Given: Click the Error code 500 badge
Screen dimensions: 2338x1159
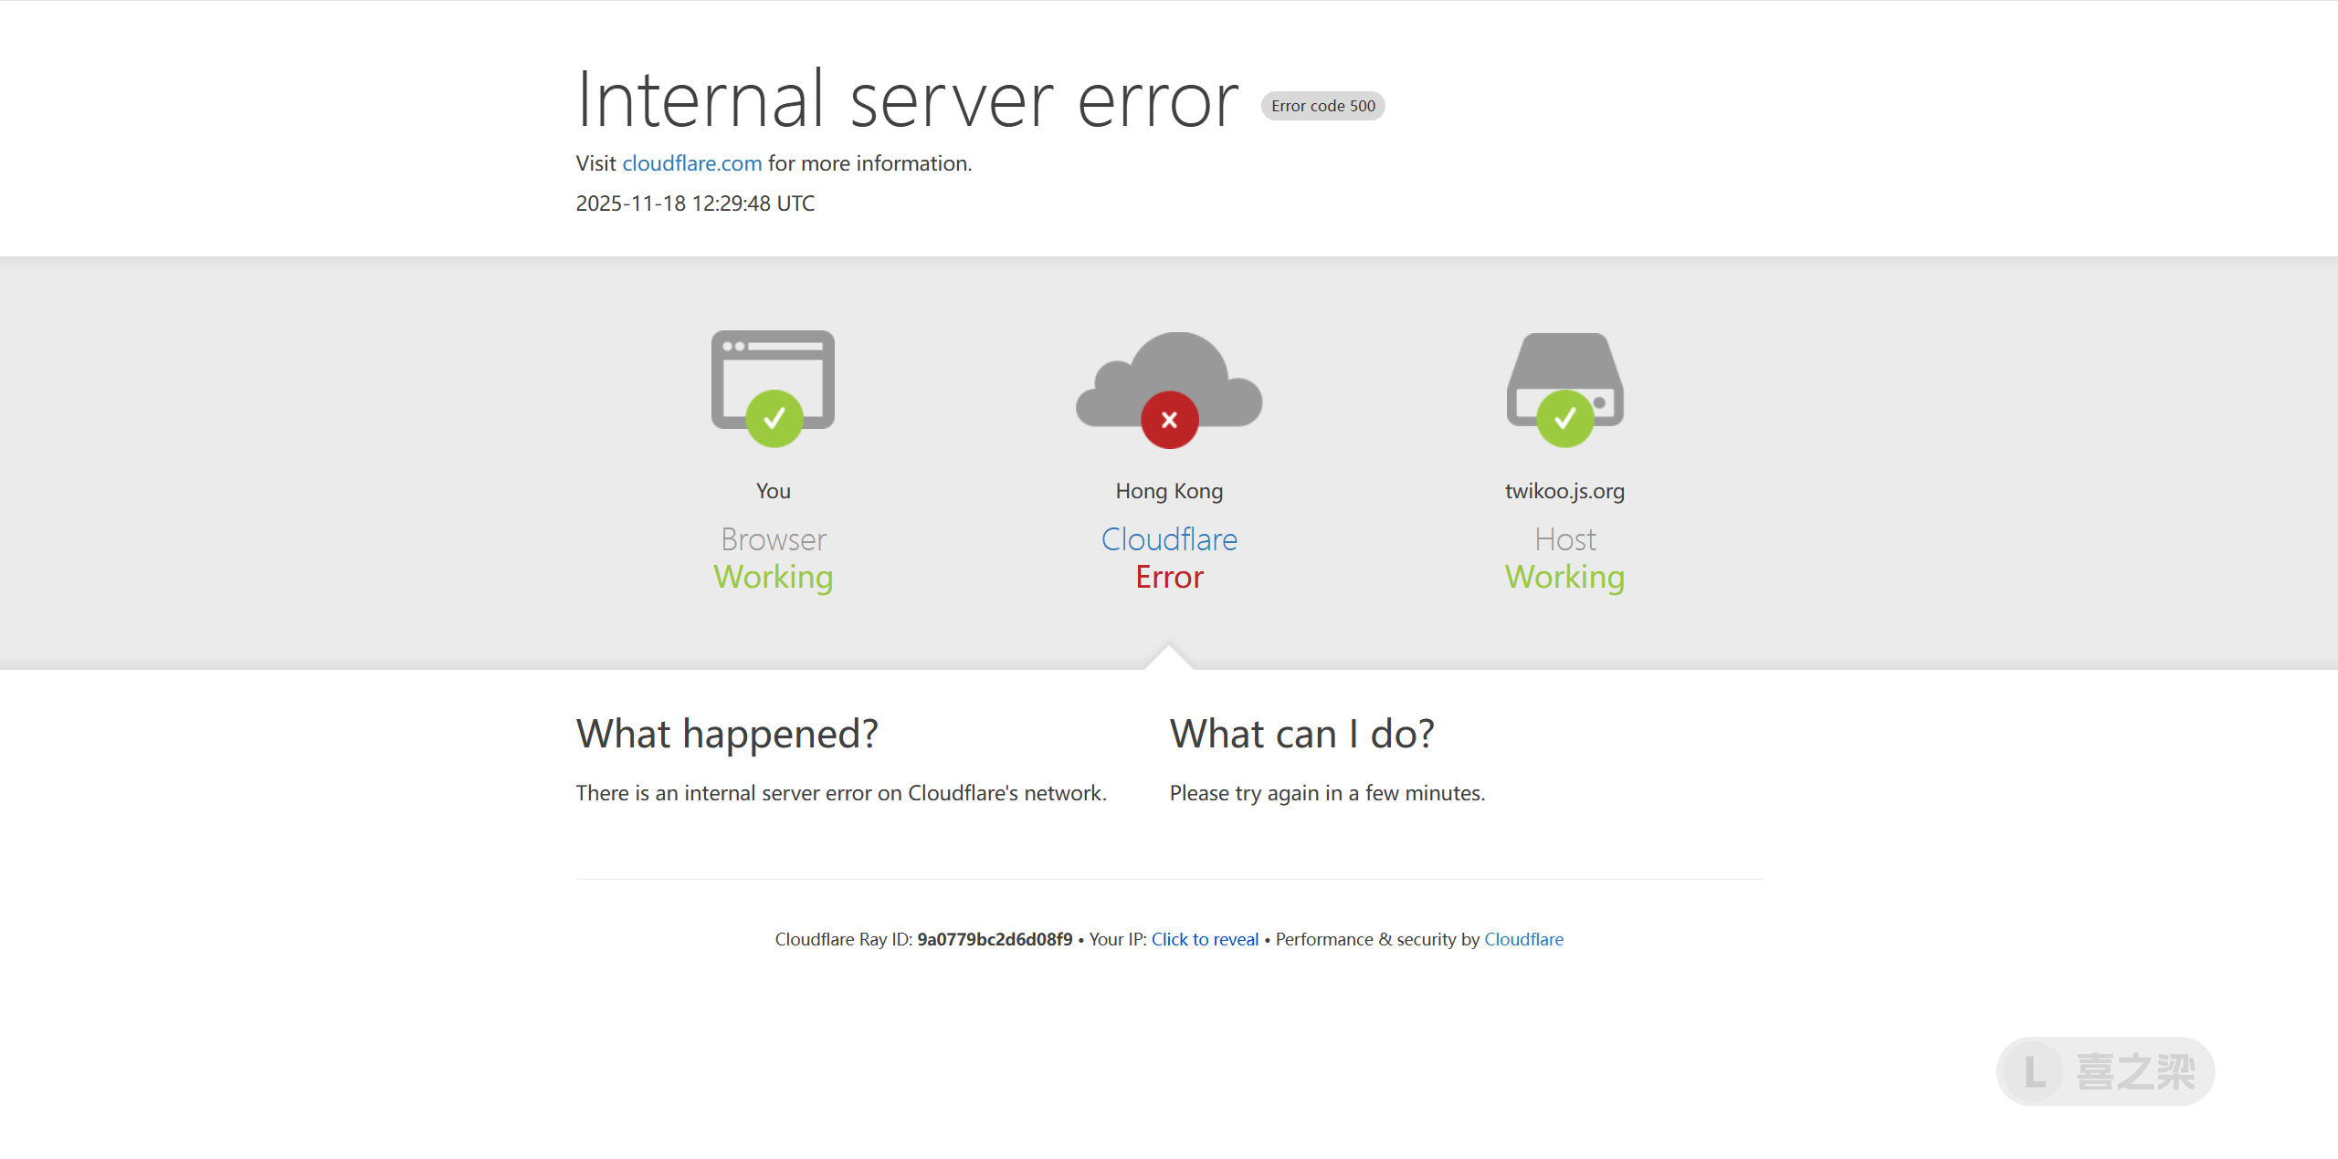Looking at the screenshot, I should point(1322,106).
